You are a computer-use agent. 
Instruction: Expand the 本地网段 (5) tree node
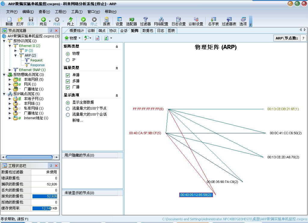click(10, 79)
